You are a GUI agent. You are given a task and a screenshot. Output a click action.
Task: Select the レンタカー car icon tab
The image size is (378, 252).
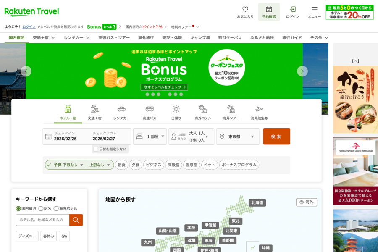(x=121, y=109)
